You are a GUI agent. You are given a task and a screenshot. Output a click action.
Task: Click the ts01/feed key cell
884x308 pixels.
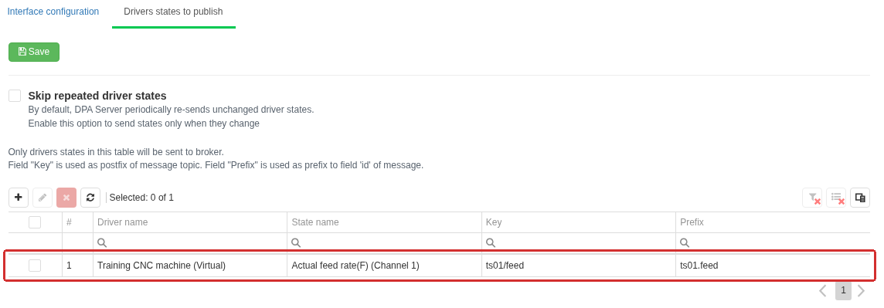[x=579, y=266]
